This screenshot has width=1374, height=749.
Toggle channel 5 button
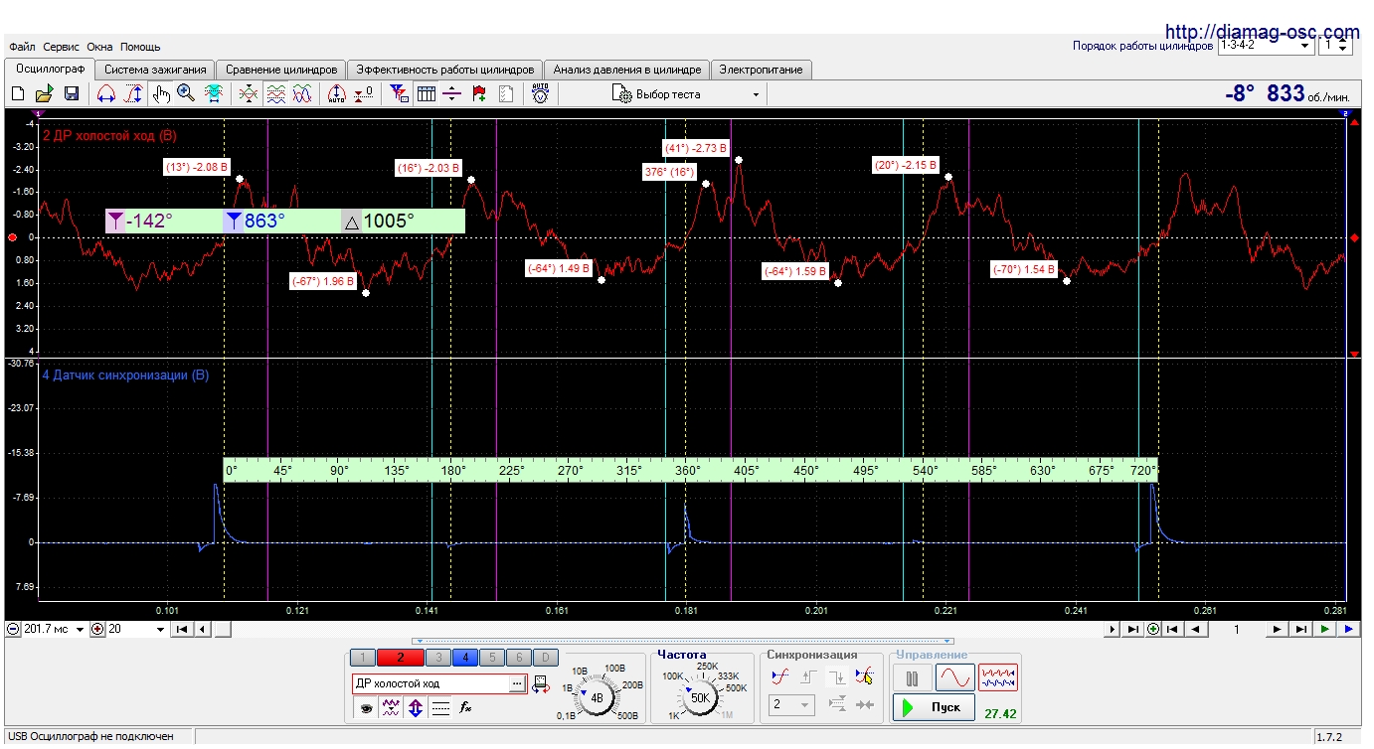pyautogui.click(x=492, y=657)
